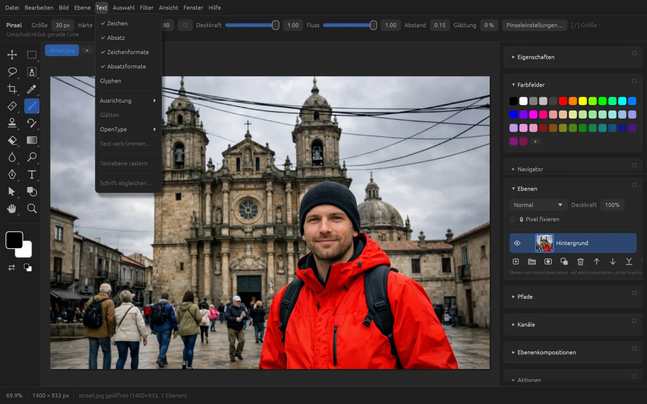Viewport: 647px width, 404px height.
Task: Pick the red color swatch
Action: (563, 101)
